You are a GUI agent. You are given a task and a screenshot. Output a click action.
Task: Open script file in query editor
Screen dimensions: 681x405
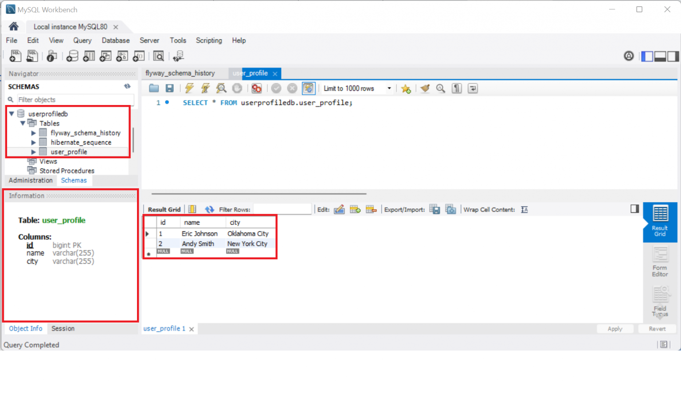[x=154, y=88]
